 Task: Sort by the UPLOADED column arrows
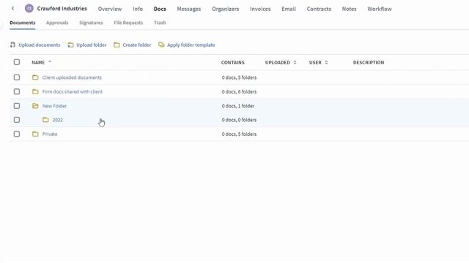[295, 62]
